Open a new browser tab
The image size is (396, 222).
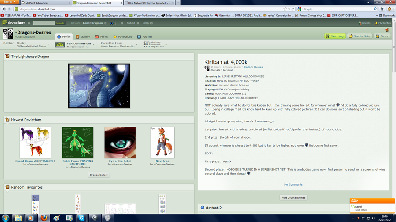178,3
